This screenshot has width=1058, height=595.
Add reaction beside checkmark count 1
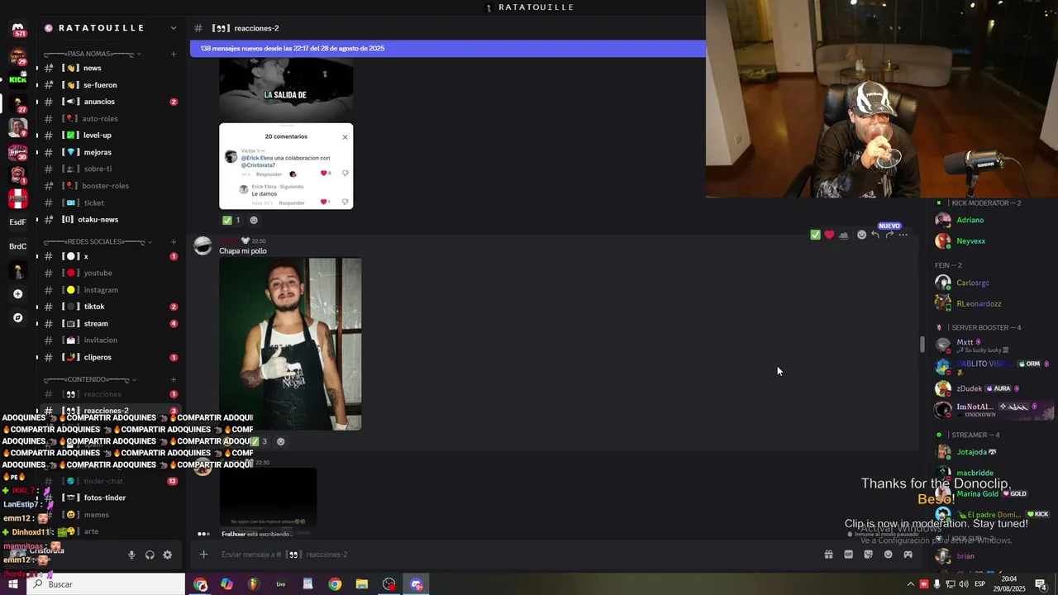tap(254, 221)
